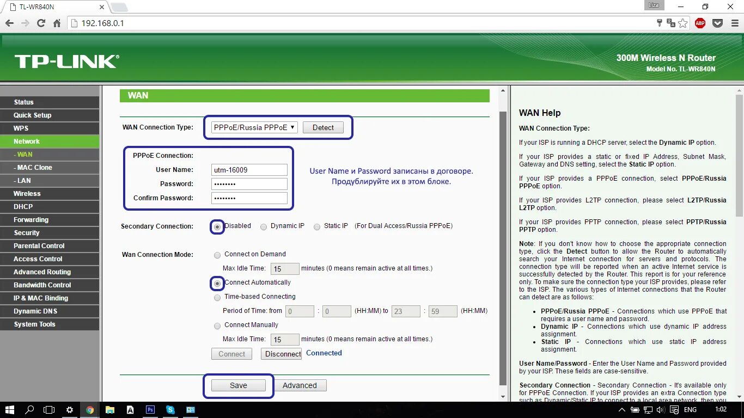Open Advanced Routing menu
This screenshot has height=418, width=744.
[50, 272]
